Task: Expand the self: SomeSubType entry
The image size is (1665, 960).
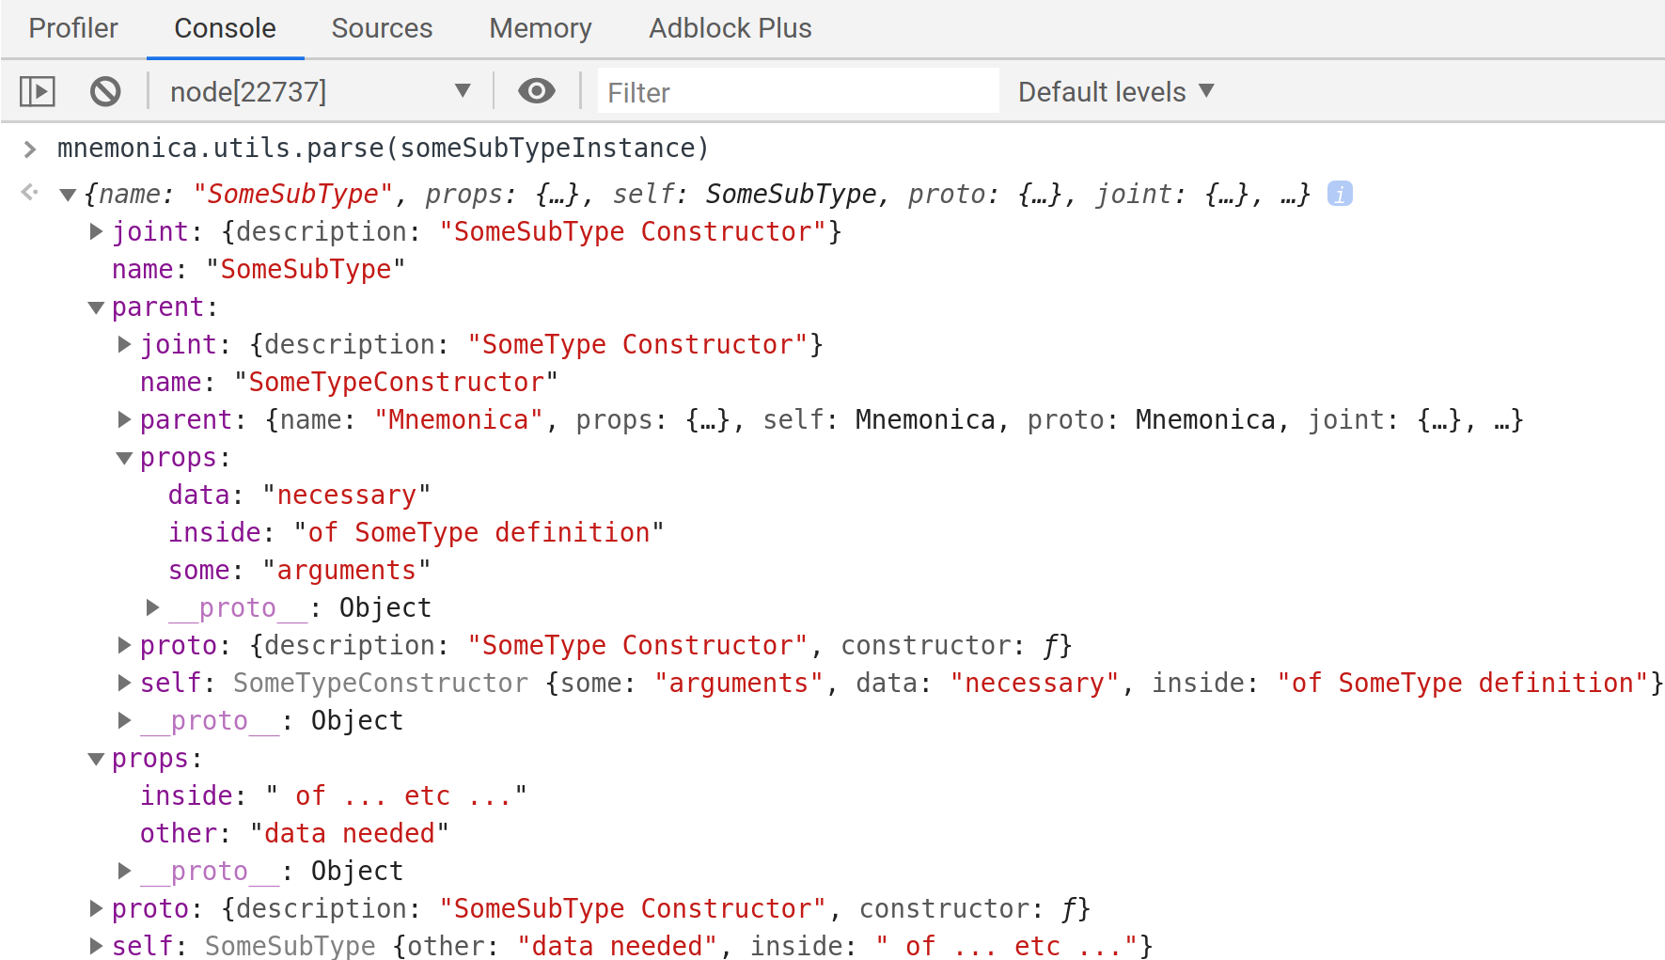Action: 96,946
